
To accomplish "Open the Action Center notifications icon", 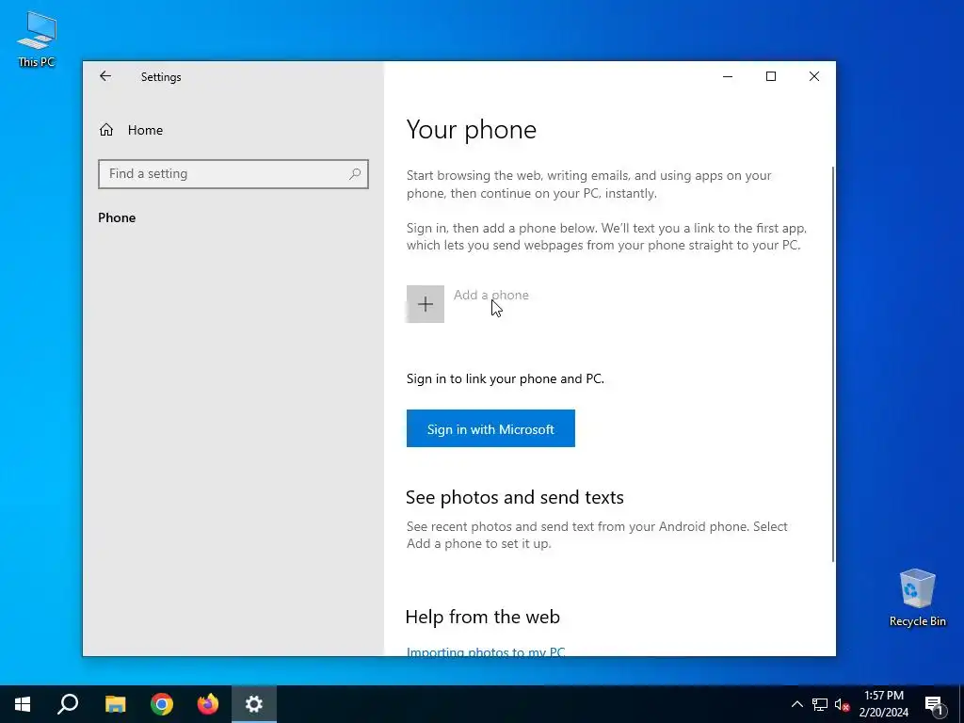I will click(935, 704).
